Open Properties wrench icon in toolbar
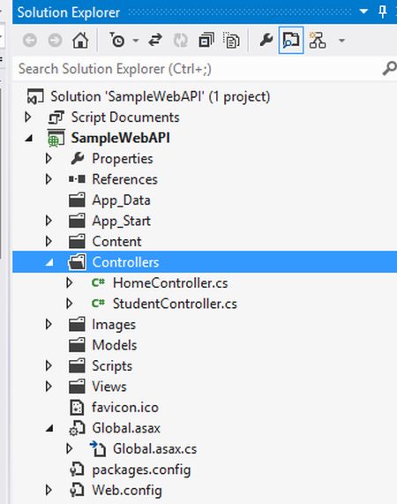 [266, 41]
